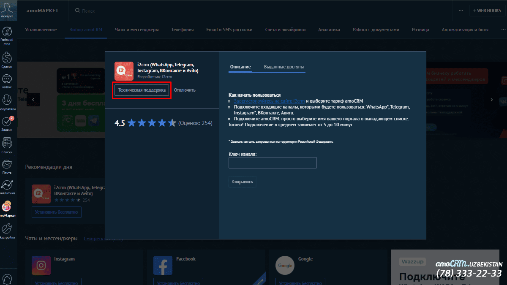
Task: Open the Списки section
Action: click(x=7, y=145)
